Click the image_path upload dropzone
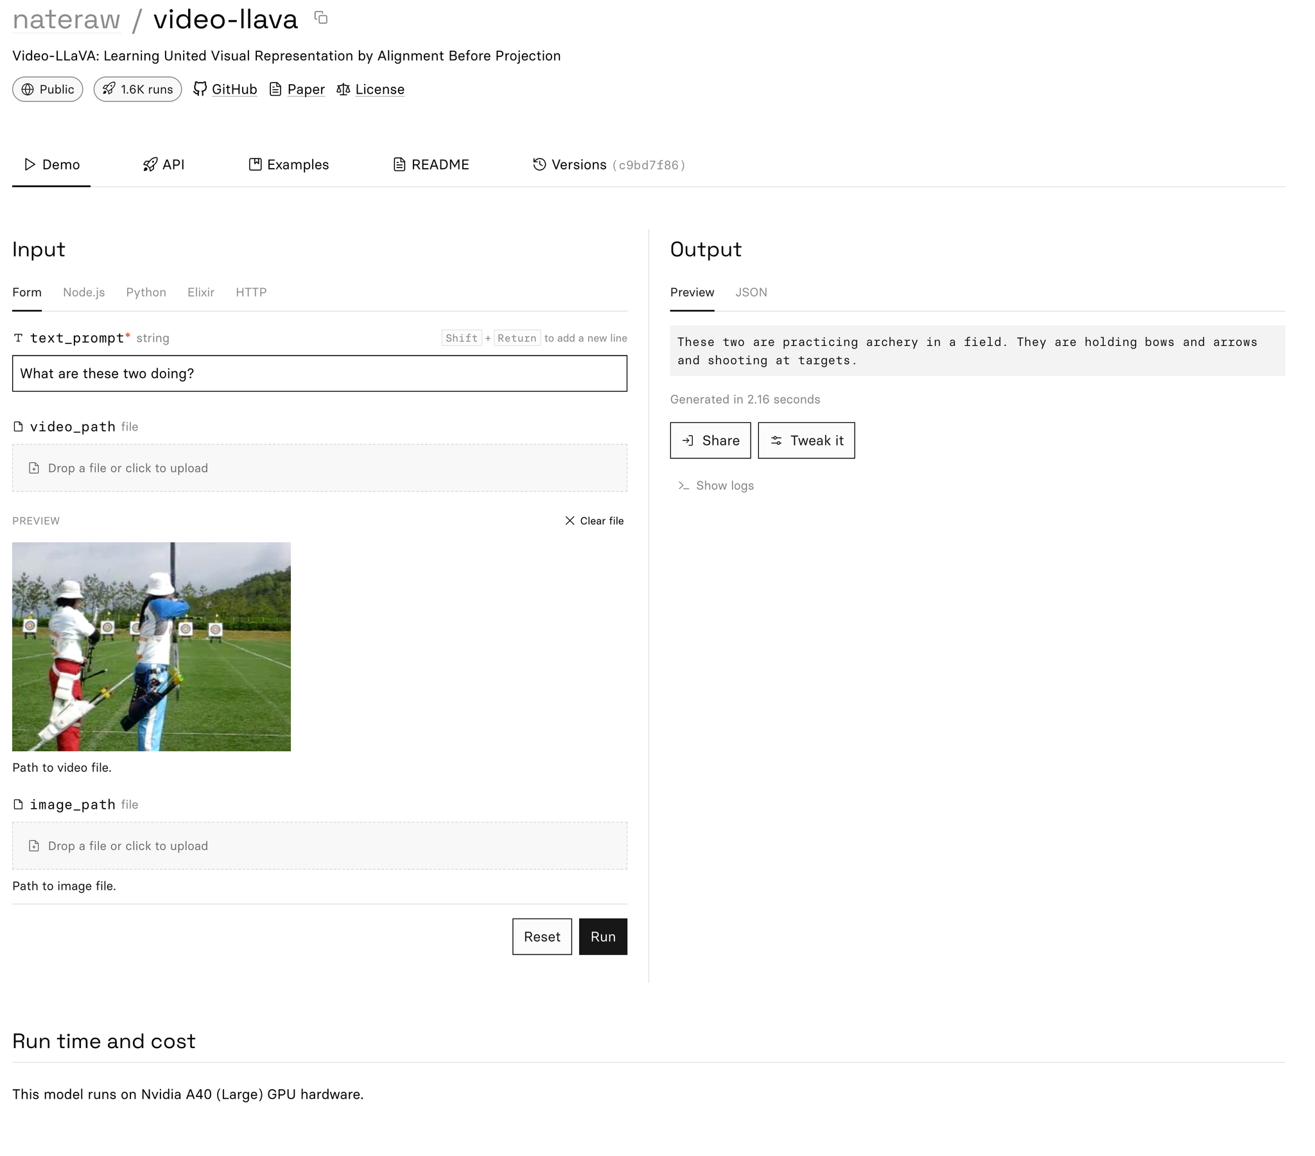Screen dimensions: 1315x1156 (x=319, y=846)
